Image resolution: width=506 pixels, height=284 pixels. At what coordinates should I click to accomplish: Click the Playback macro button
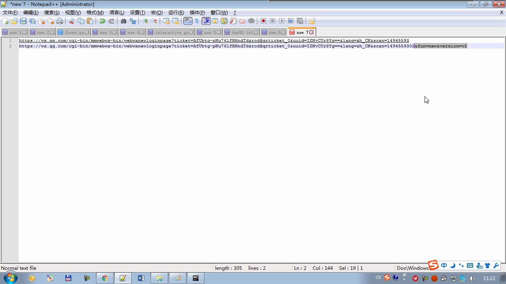tap(282, 21)
